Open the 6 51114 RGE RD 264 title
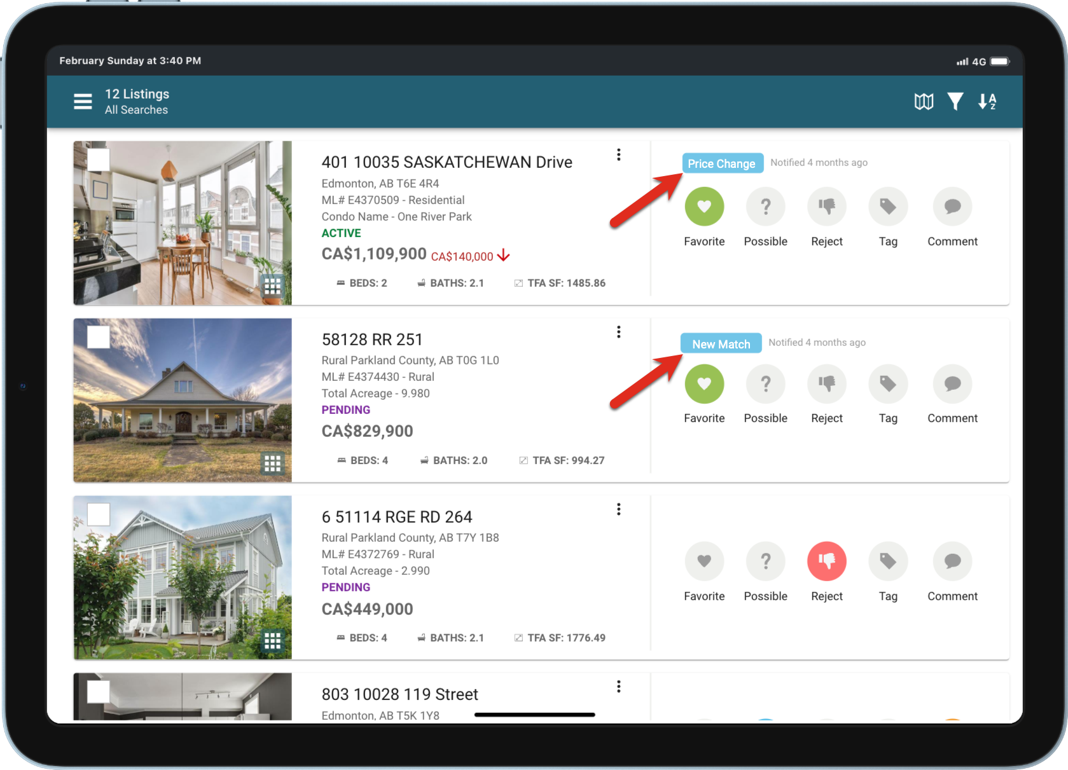 click(x=397, y=517)
